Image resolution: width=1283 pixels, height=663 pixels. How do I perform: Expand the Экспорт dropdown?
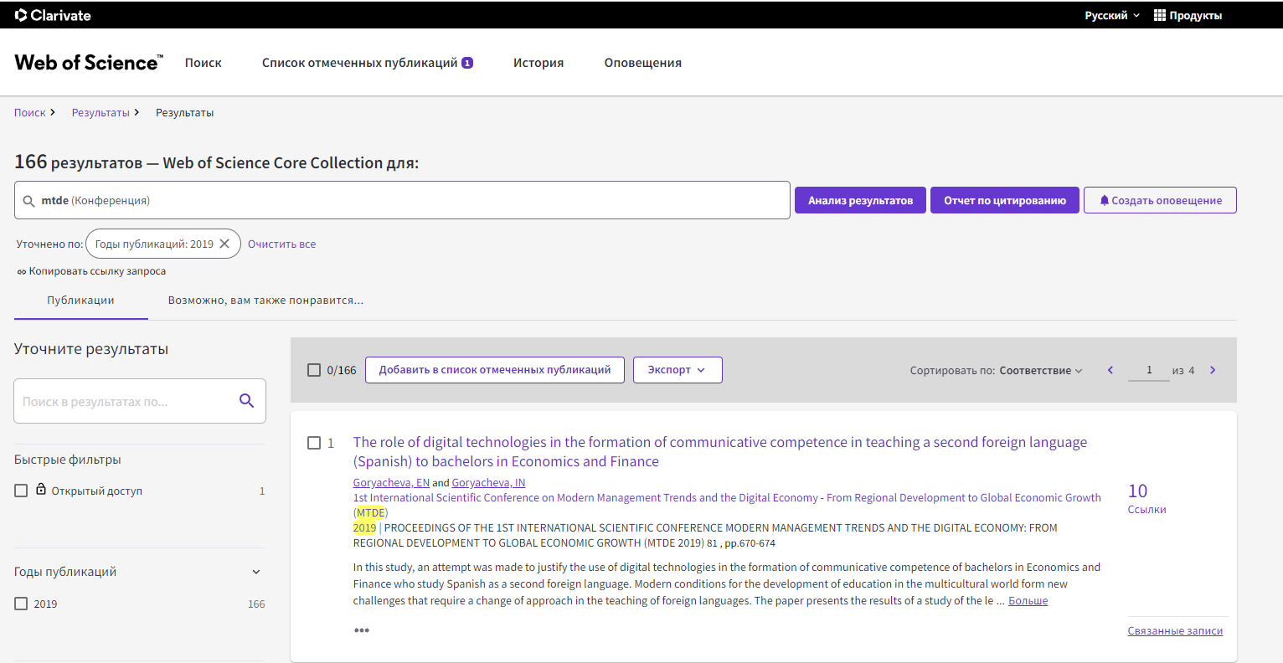678,370
